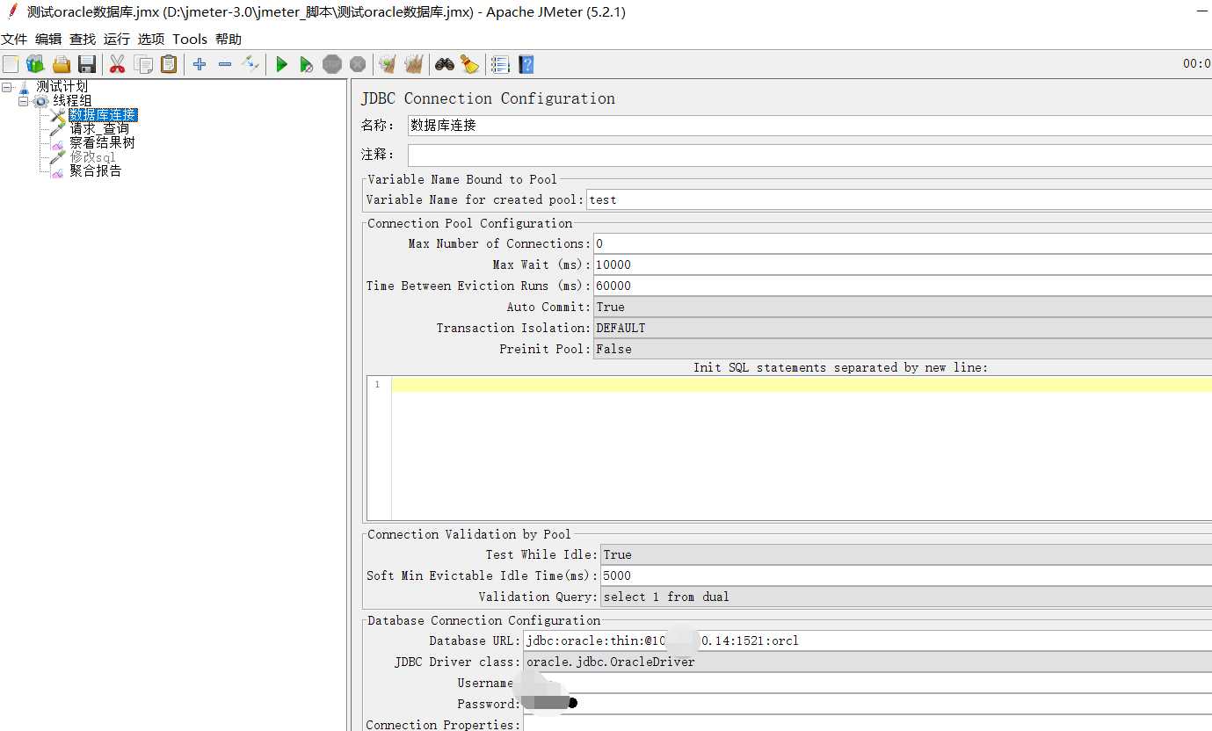Viewport: 1212px width, 731px height.
Task: Open the Validation Query combo box
Action: tap(906, 597)
